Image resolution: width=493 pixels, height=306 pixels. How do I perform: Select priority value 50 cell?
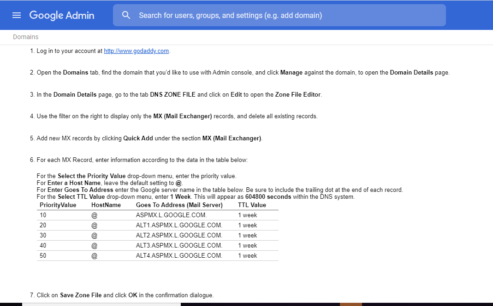coord(43,255)
